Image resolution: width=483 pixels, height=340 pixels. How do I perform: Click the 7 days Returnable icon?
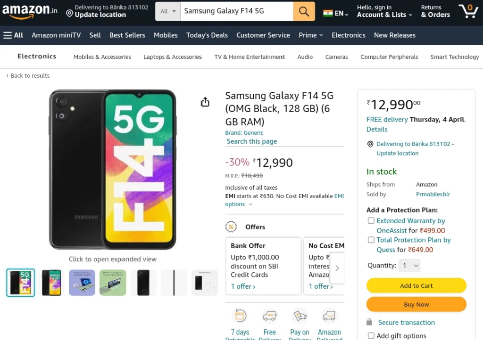(240, 316)
